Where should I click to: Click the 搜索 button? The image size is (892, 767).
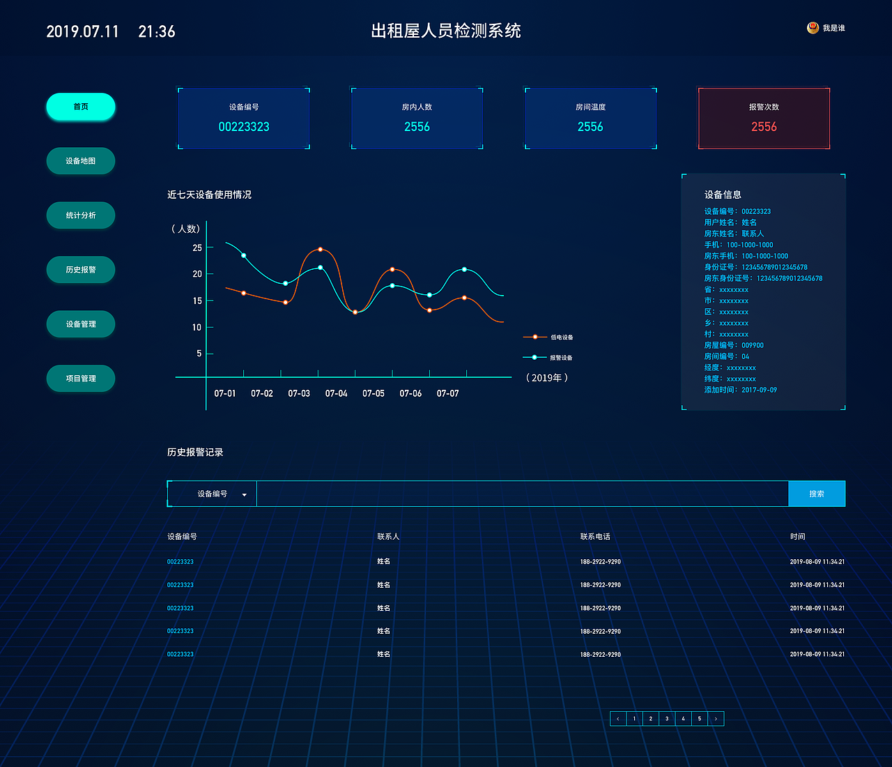click(817, 494)
